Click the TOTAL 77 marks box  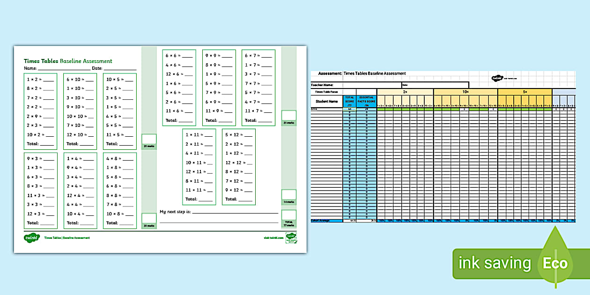289,218
